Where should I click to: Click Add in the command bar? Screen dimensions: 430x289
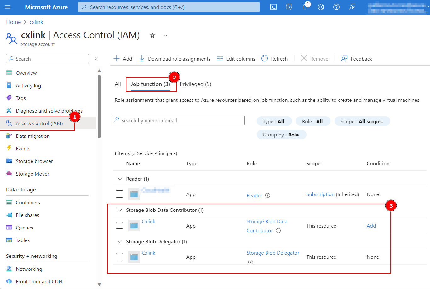pyautogui.click(x=123, y=59)
